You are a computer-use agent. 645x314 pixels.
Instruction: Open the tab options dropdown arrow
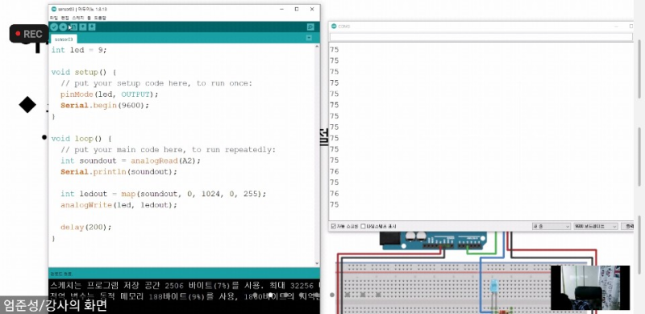[x=309, y=38]
